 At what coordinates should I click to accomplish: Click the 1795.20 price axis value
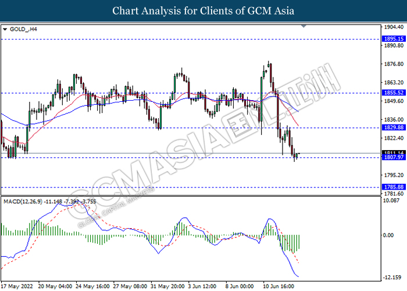(394, 175)
